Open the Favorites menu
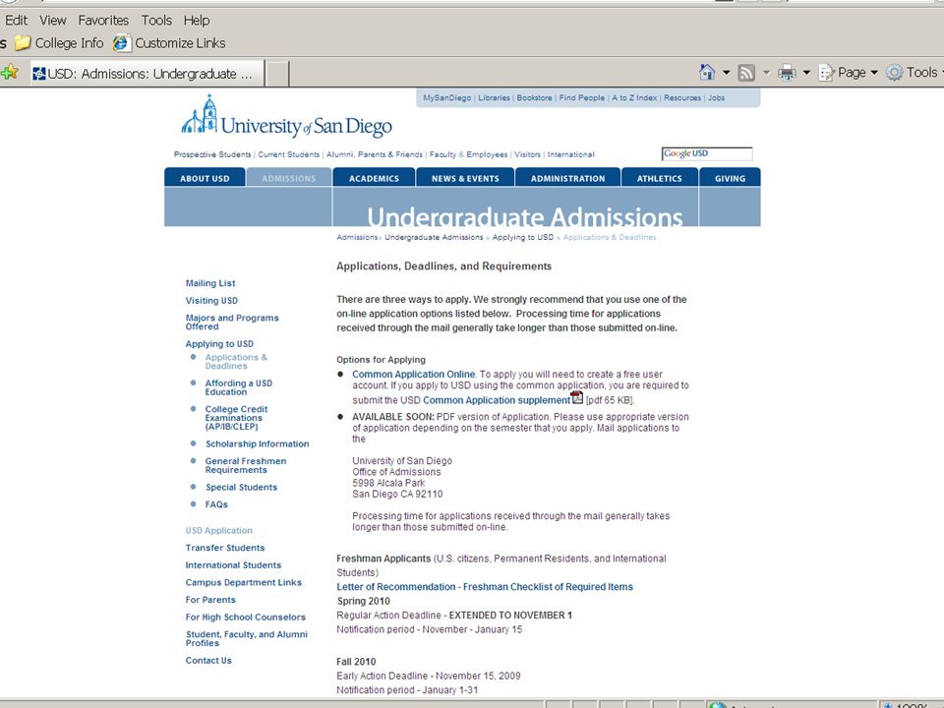The width and height of the screenshot is (944, 708). pyautogui.click(x=103, y=20)
